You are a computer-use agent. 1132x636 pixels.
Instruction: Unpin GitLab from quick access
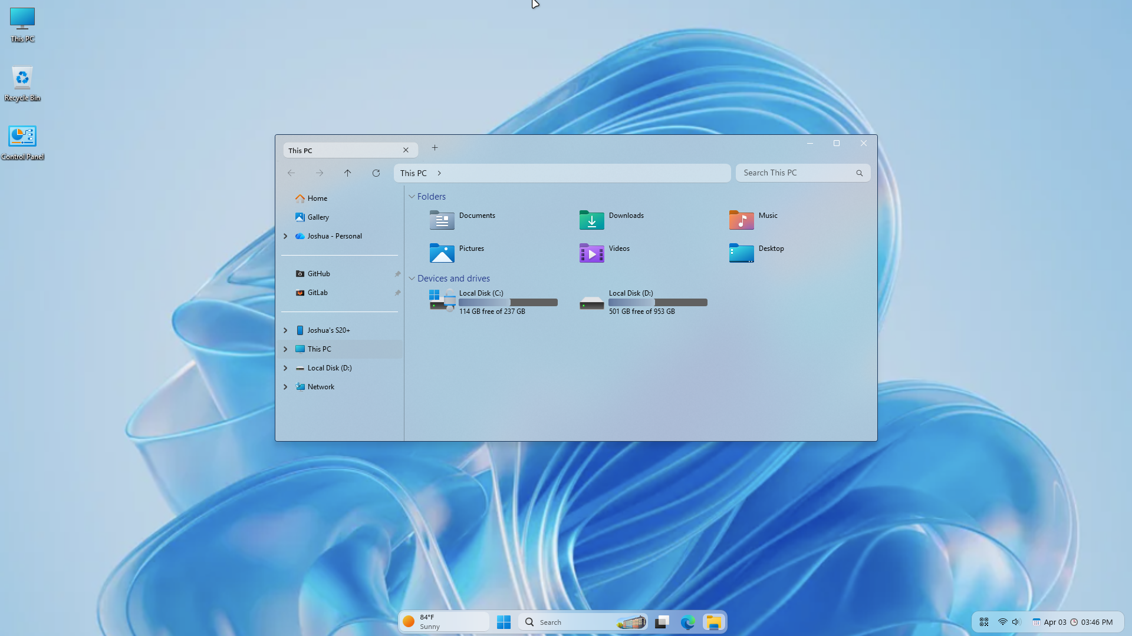pos(398,293)
